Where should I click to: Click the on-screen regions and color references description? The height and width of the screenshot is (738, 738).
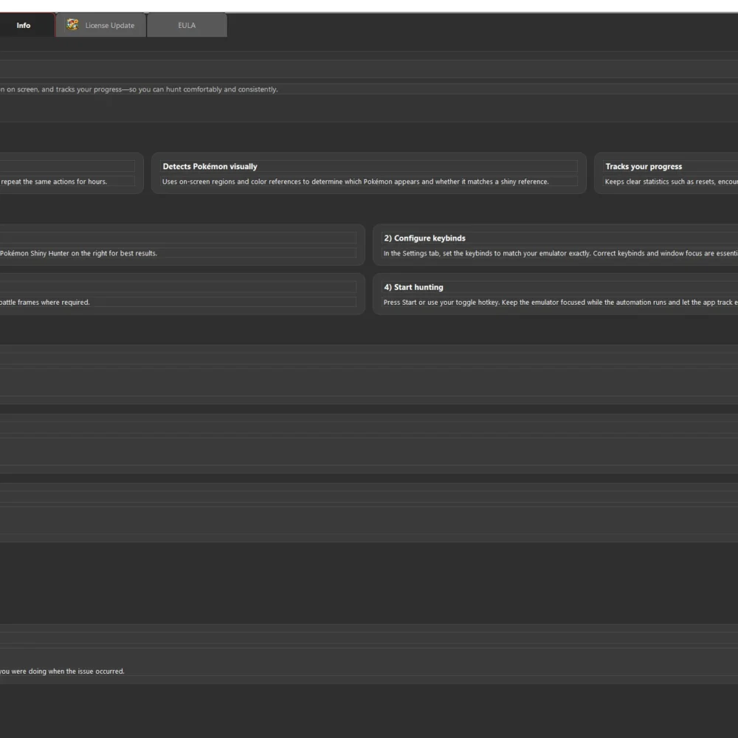[x=356, y=182]
